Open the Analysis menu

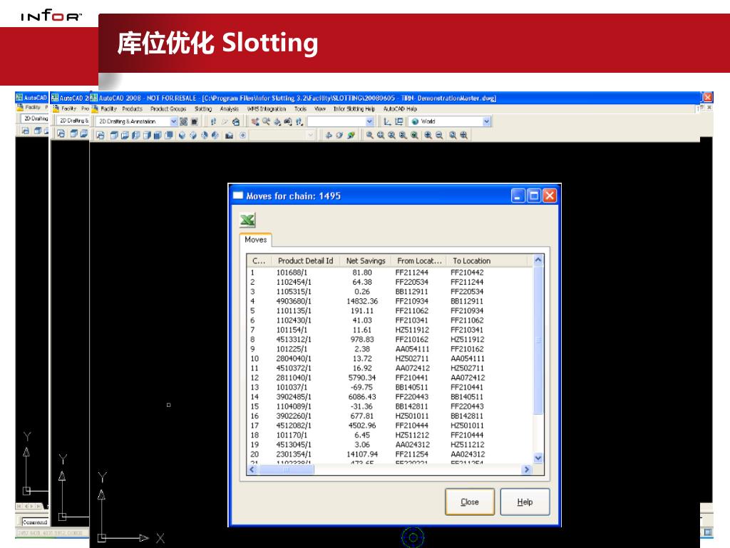pos(229,109)
